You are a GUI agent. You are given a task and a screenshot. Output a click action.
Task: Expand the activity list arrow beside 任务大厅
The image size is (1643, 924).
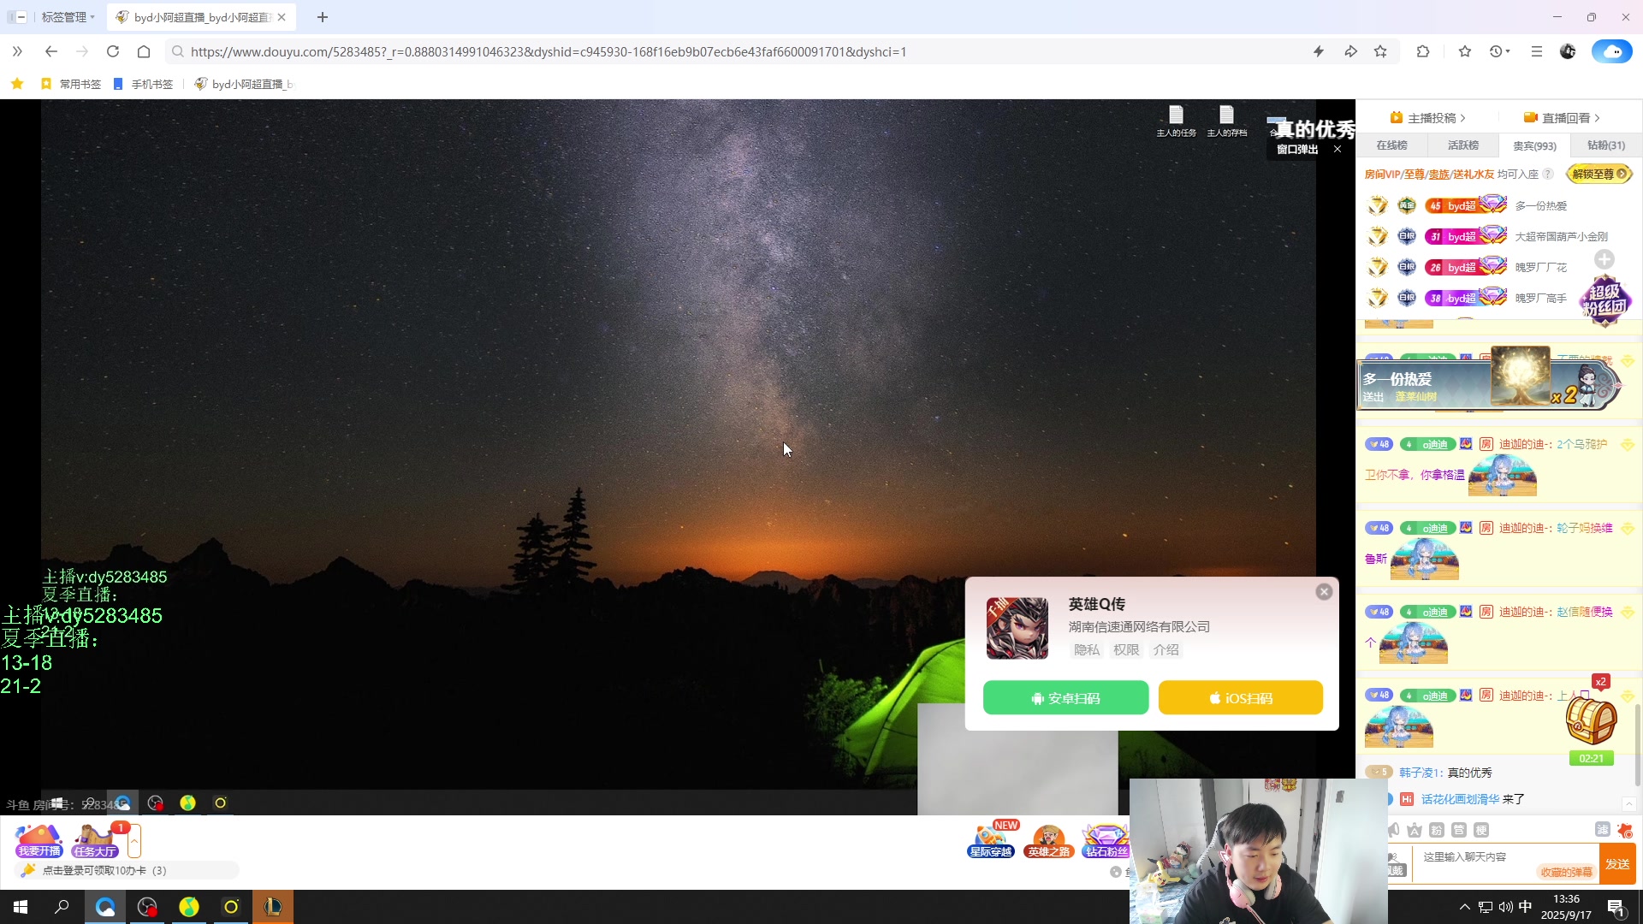pyautogui.click(x=134, y=840)
